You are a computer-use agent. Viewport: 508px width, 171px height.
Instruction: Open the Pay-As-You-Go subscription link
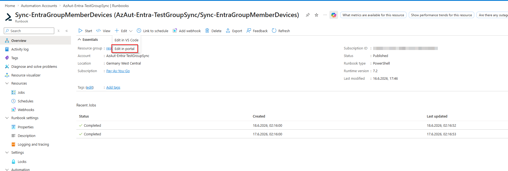click(118, 71)
